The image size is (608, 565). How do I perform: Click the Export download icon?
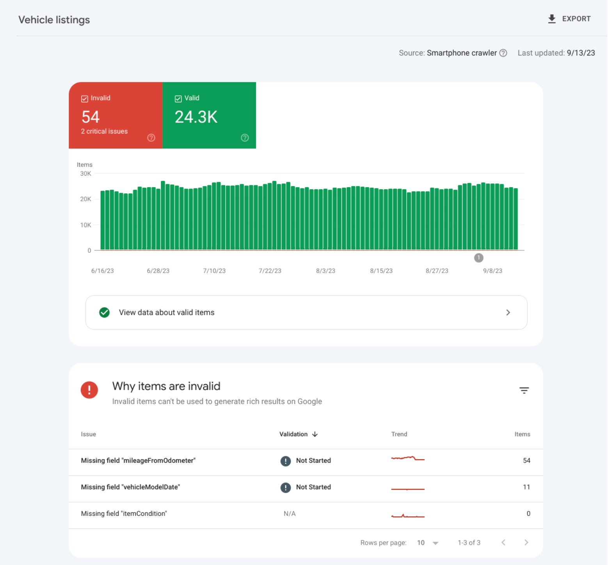coord(552,18)
